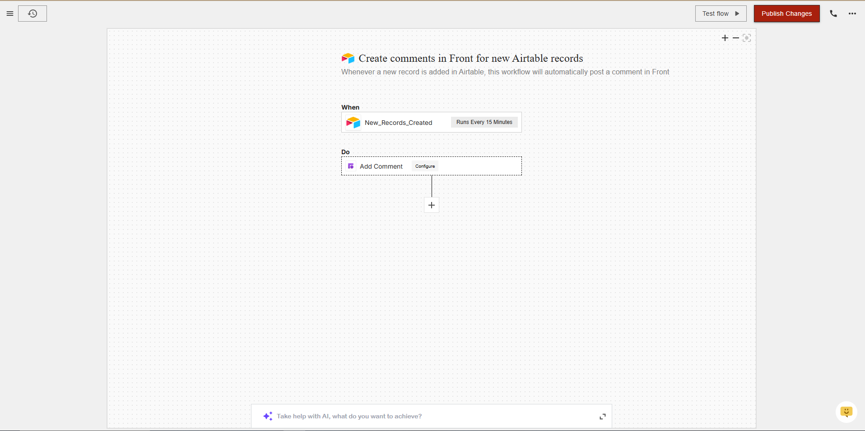Click Runs Every 15 Minutes badge
The height and width of the screenshot is (431, 865).
(484, 122)
